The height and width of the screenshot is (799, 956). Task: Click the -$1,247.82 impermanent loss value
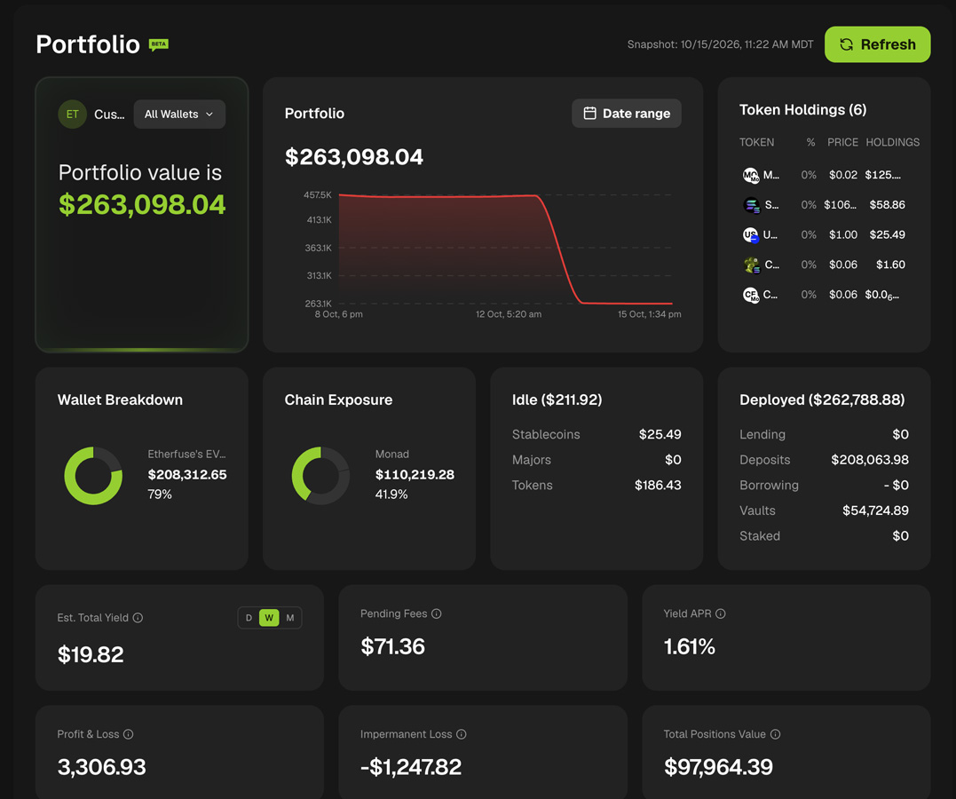tap(411, 767)
